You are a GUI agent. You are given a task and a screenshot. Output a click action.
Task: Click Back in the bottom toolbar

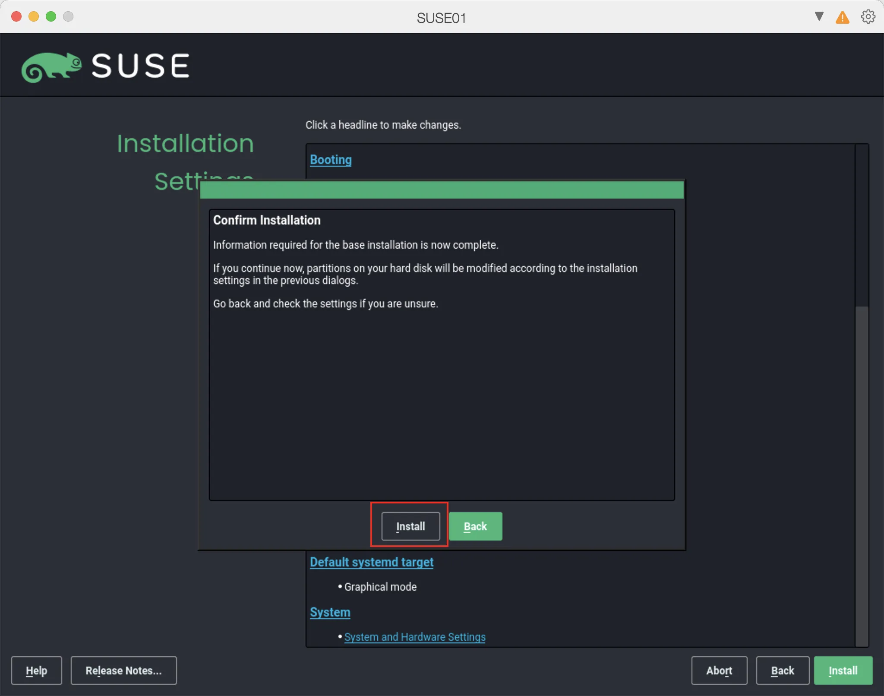(782, 670)
